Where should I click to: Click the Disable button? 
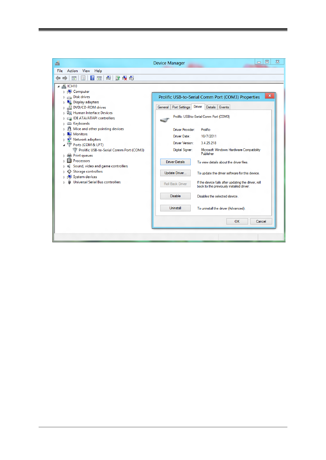pos(175,196)
